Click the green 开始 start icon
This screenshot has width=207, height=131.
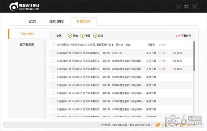(x=70, y=36)
